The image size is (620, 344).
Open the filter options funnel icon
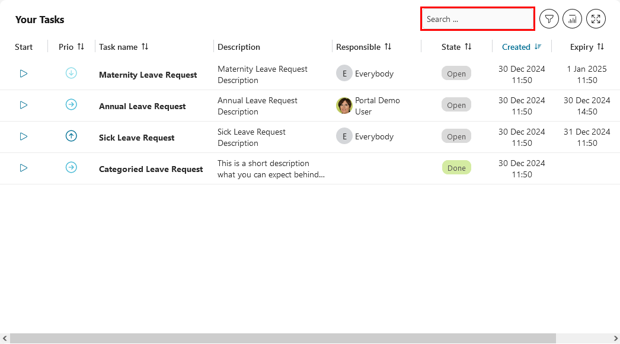[x=549, y=19]
